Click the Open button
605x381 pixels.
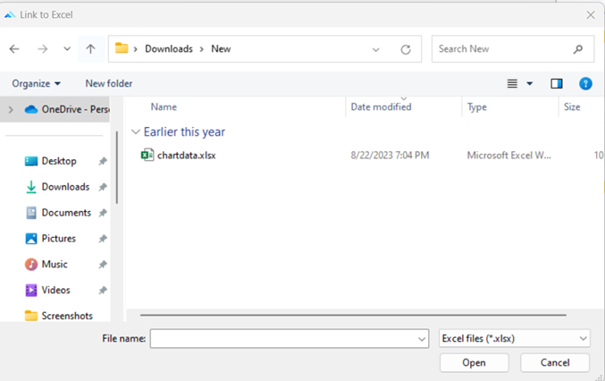tap(474, 363)
